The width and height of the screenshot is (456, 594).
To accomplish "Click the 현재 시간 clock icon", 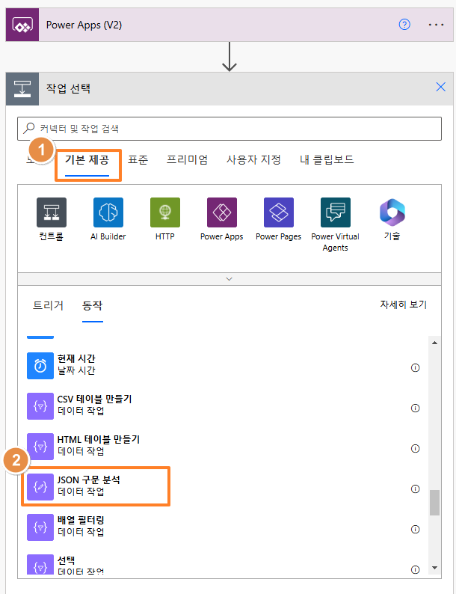I will [40, 366].
